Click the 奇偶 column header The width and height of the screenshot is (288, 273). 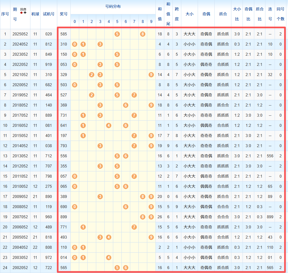[x=206, y=14]
